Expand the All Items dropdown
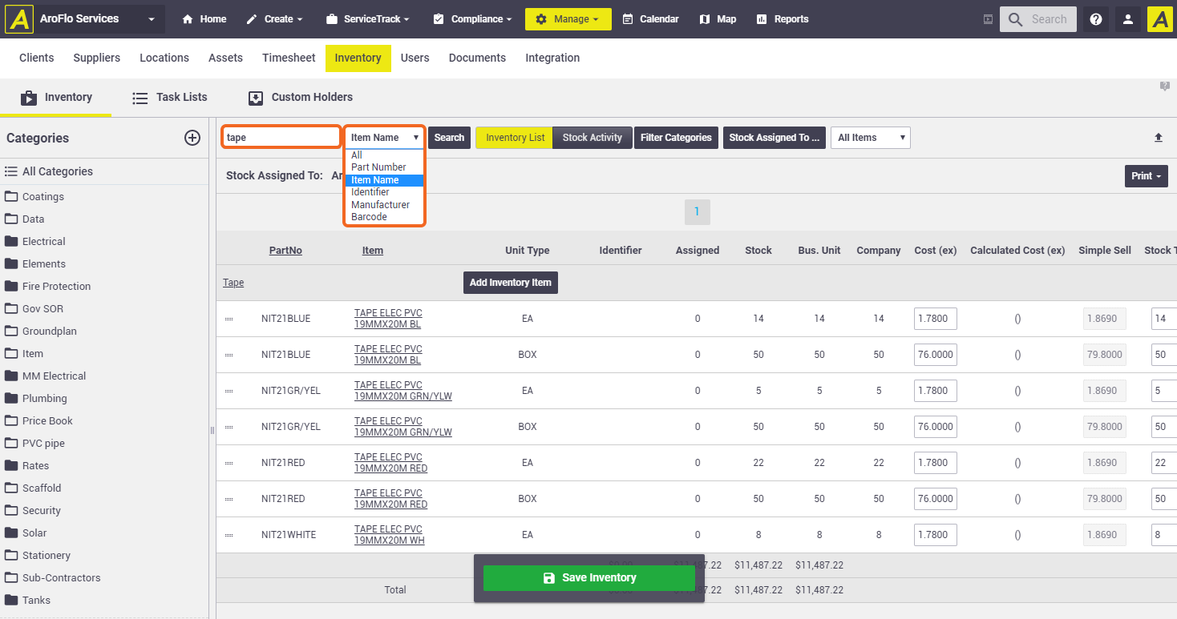The image size is (1177, 619). (x=870, y=138)
